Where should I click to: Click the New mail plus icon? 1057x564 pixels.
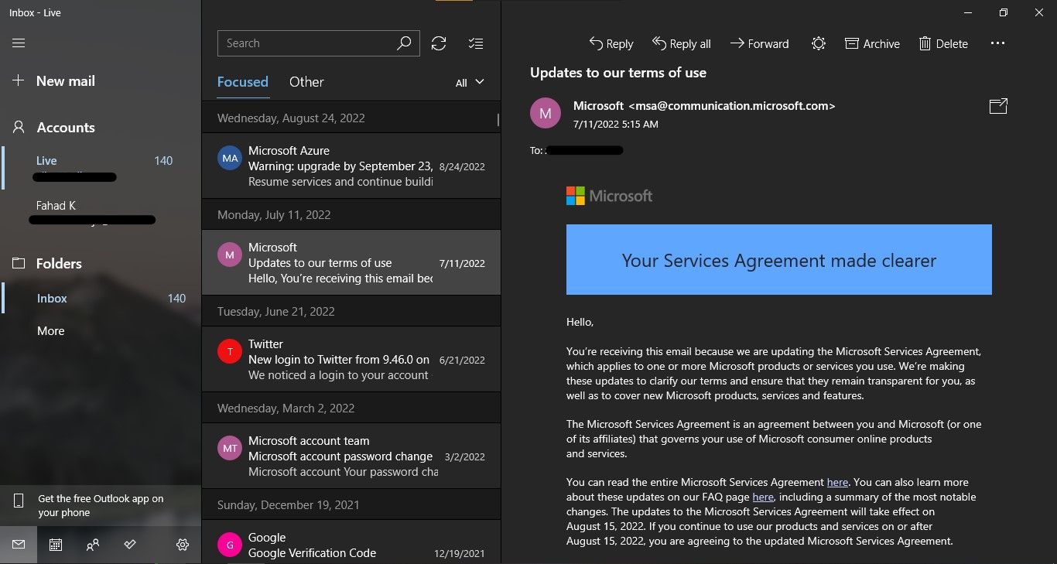19,80
